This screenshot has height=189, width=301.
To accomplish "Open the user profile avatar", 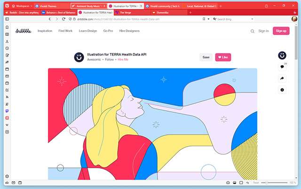I will [294, 19].
